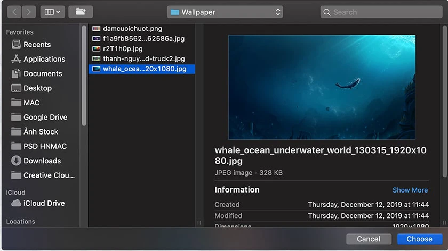Click Show More in Information section
The width and height of the screenshot is (448, 251).
pyautogui.click(x=410, y=190)
